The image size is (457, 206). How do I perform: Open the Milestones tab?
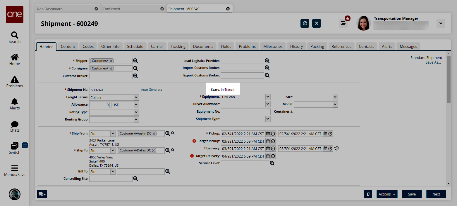point(273,46)
